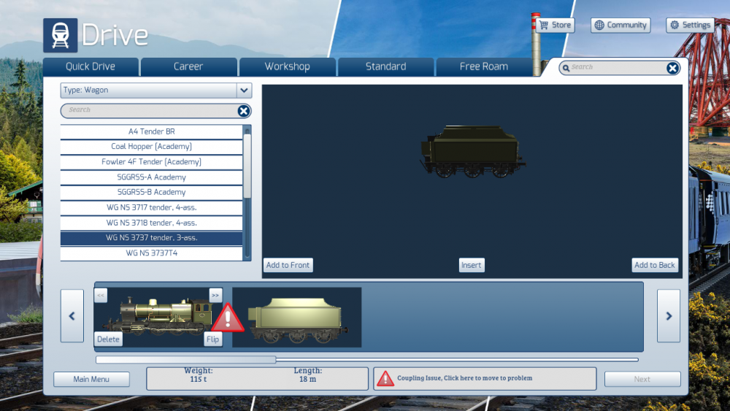
Task: Clear the wagon list search box
Action: pos(244,111)
